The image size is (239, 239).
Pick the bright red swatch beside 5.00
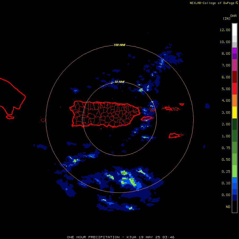(234, 89)
